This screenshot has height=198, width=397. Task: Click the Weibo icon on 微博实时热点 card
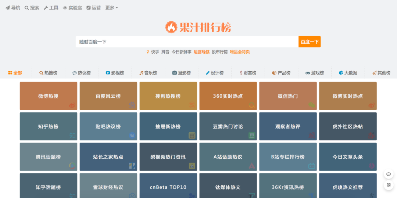[372, 105]
